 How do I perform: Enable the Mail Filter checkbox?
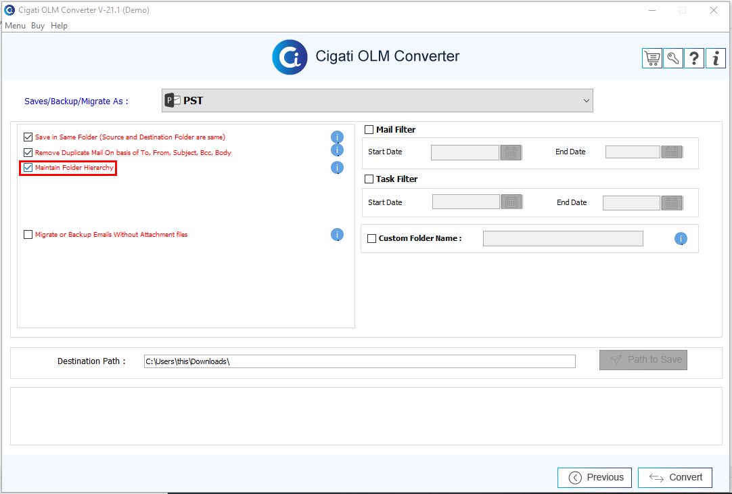click(x=369, y=130)
